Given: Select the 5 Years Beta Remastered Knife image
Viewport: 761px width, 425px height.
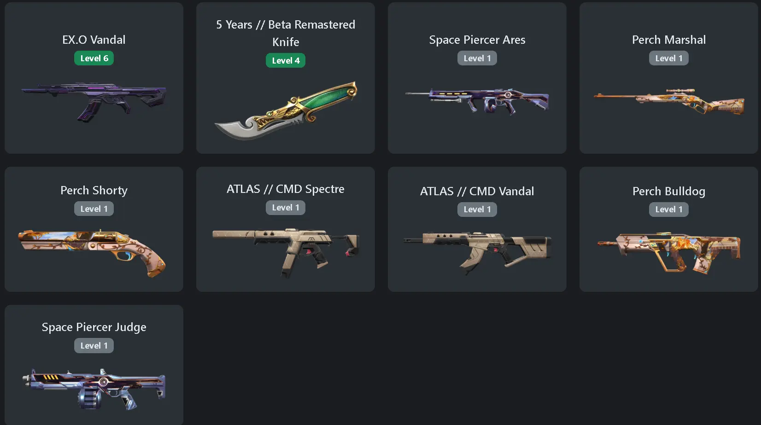Looking at the screenshot, I should (x=286, y=111).
